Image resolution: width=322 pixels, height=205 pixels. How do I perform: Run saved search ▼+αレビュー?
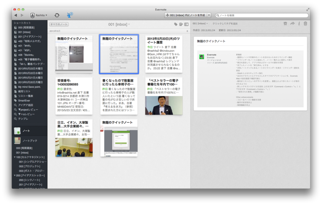26,114
